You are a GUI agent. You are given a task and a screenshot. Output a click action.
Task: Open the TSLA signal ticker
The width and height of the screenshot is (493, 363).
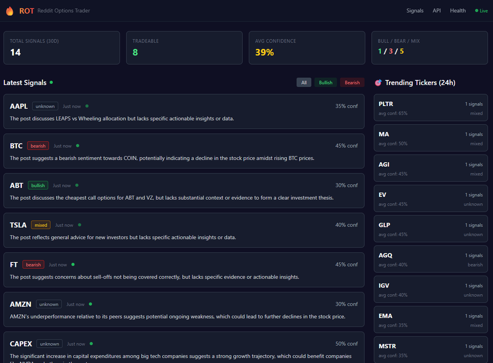18,225
